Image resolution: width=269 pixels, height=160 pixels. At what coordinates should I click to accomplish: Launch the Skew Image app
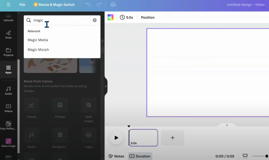8,143
